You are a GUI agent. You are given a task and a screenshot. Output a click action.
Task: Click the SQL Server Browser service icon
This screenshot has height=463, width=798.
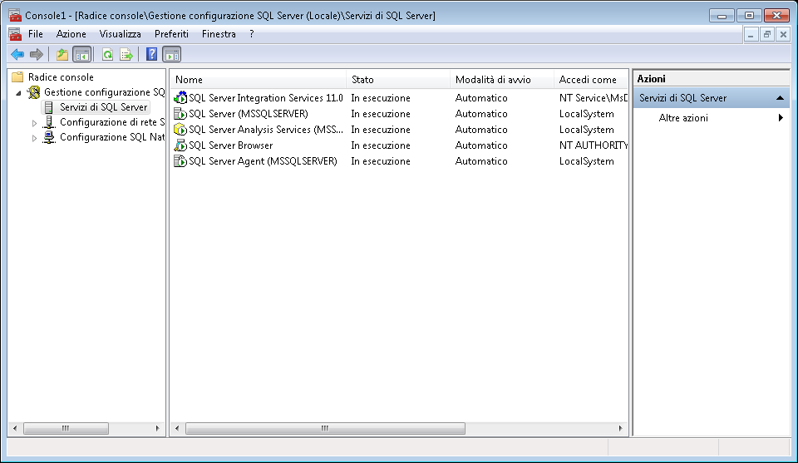(180, 145)
